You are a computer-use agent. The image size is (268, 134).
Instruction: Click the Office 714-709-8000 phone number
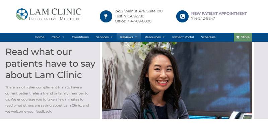(133, 21)
